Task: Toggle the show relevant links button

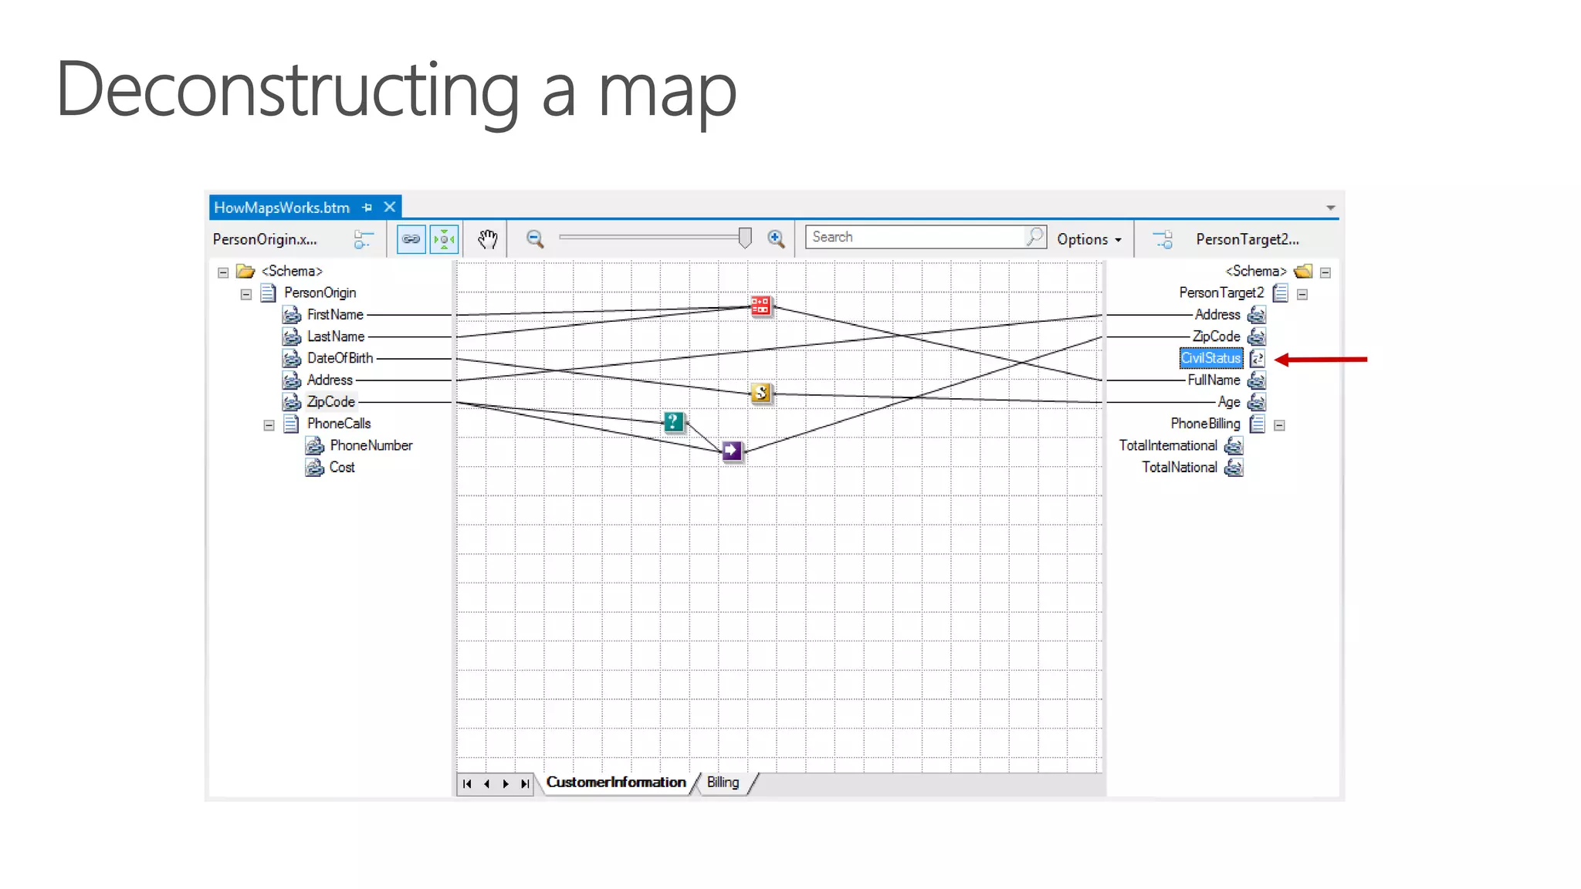Action: point(411,239)
